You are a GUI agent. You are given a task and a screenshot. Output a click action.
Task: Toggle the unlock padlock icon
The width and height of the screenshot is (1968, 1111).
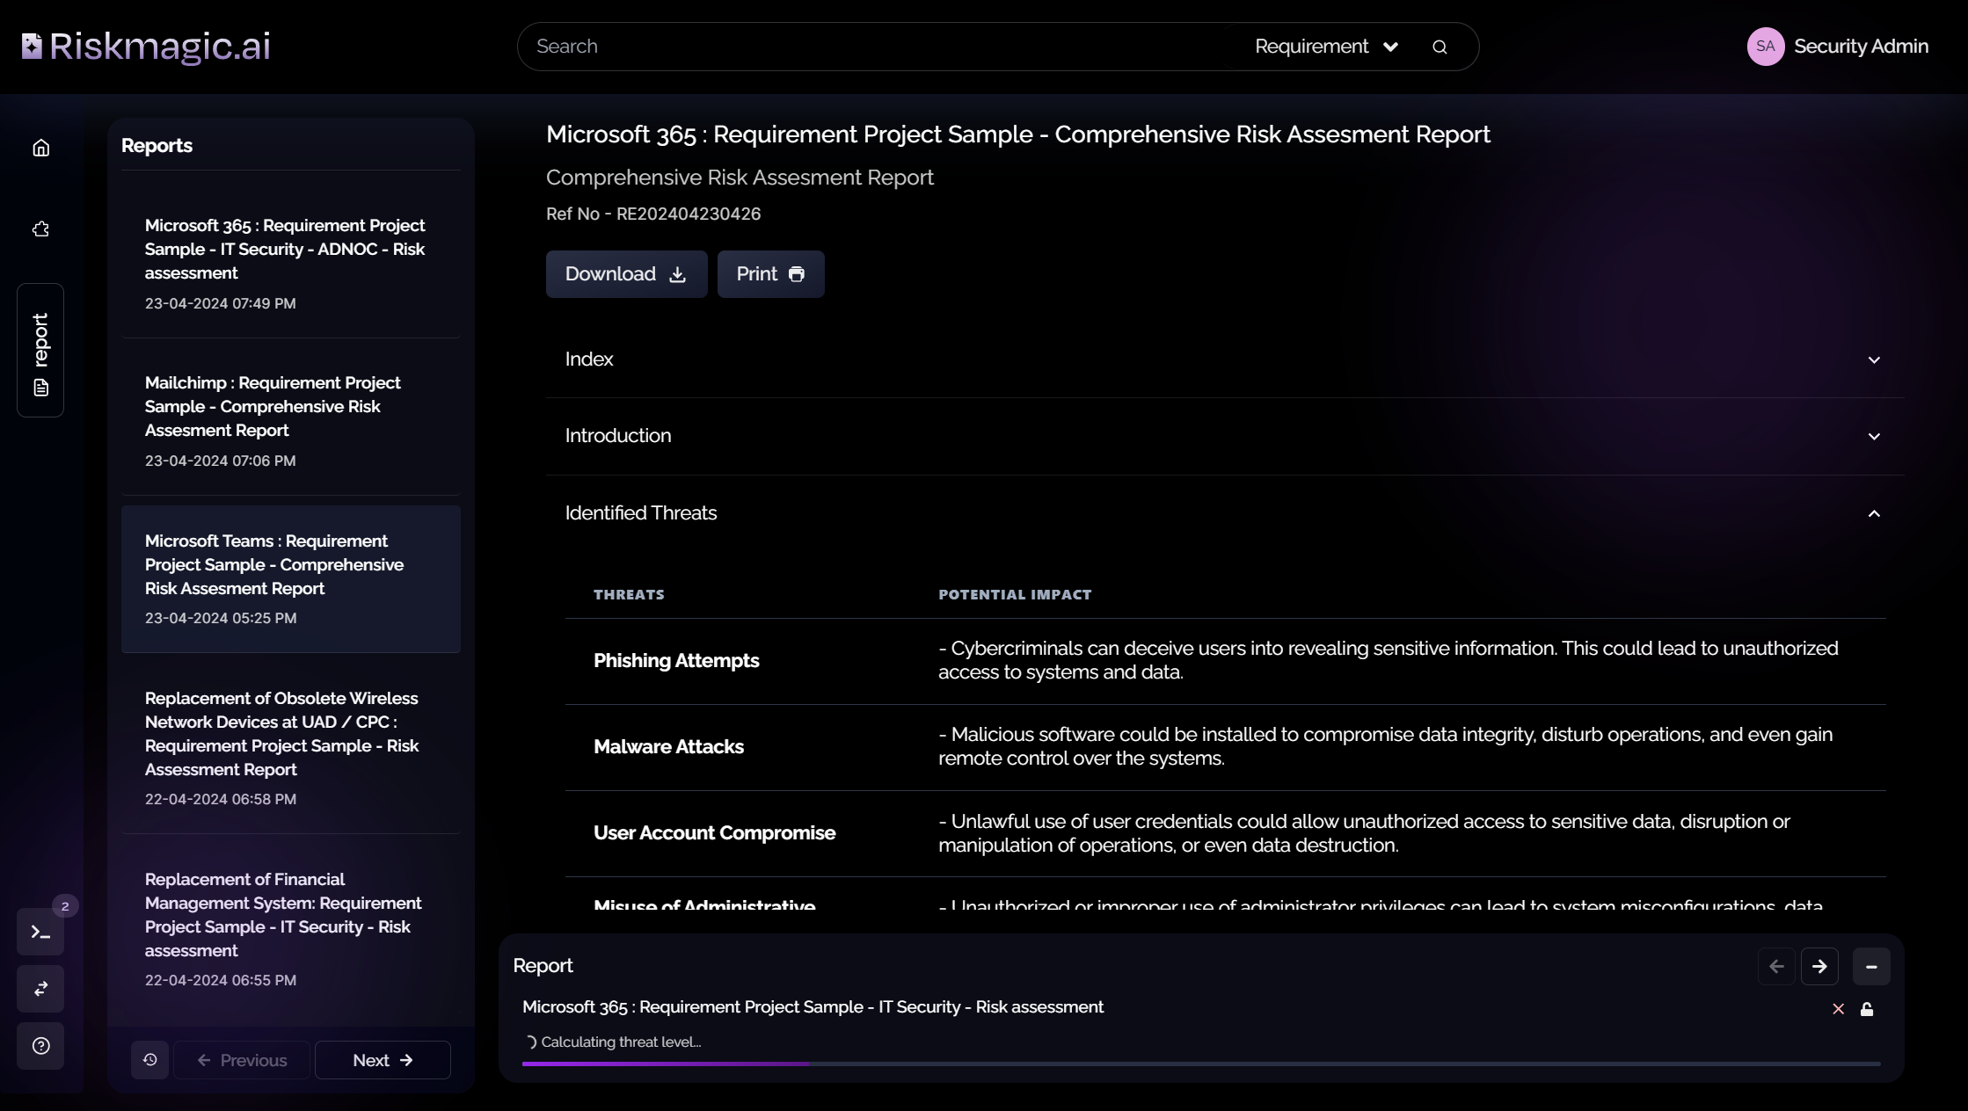(x=1867, y=1009)
